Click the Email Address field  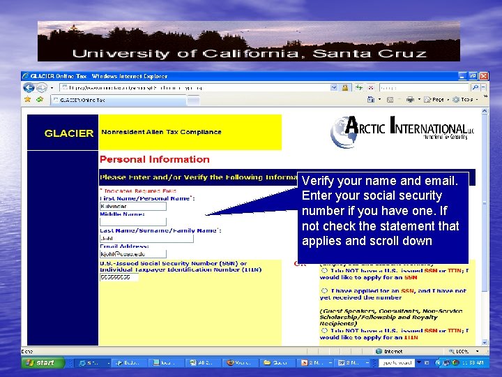pos(133,254)
